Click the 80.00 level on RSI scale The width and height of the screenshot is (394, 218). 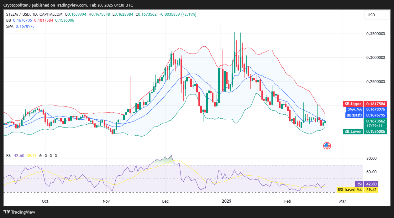pos(371,158)
